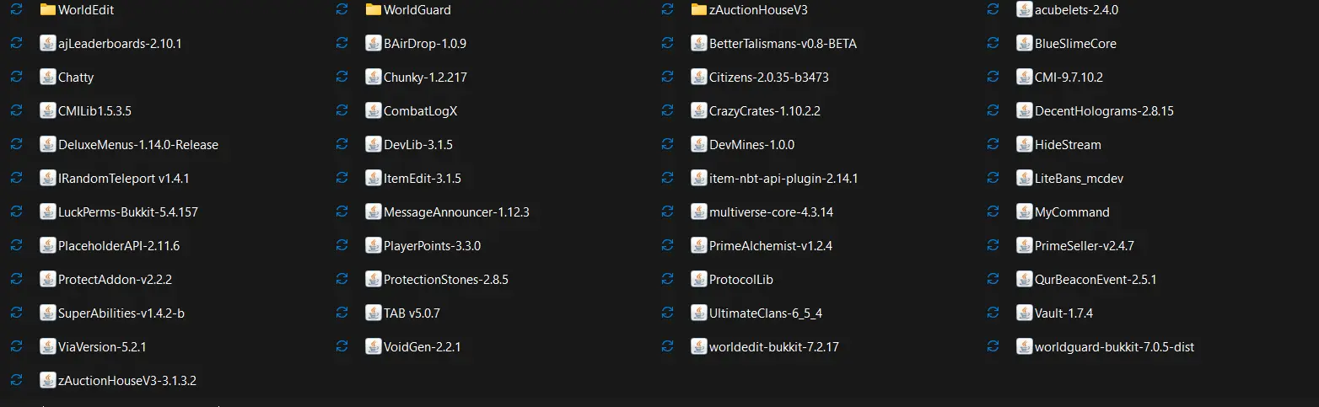Select file name zAuctionHouseV3-3.1.3.2
1319x407 pixels.
(x=127, y=381)
